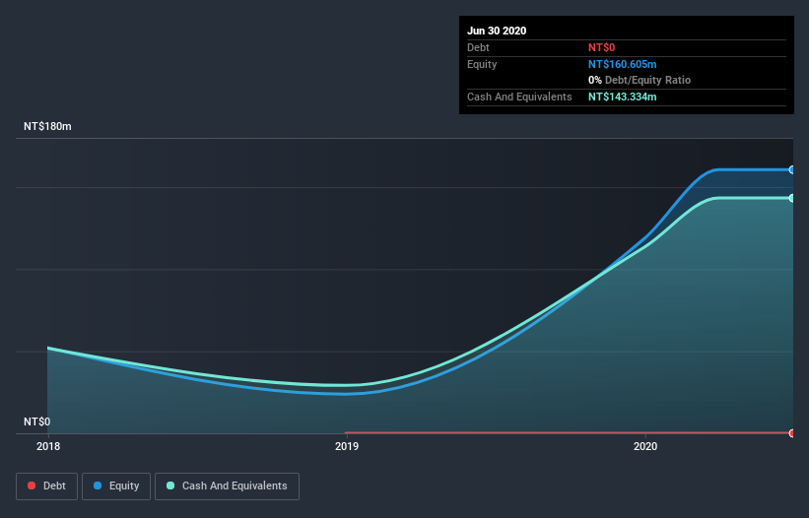Click the Equity row label in tooltip
Screen dimensions: 809x518
coord(482,64)
